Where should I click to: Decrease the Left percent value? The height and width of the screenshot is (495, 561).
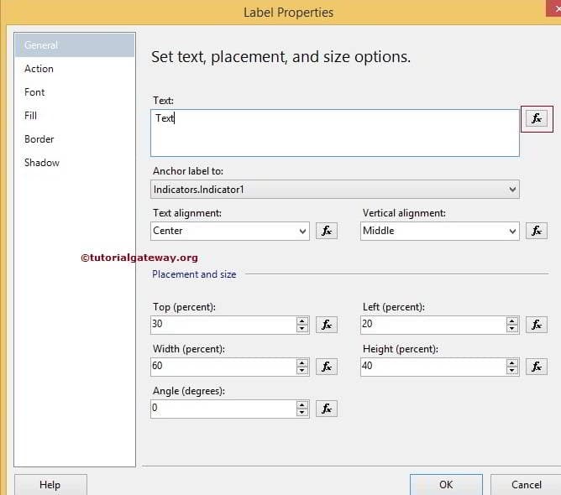tap(512, 328)
